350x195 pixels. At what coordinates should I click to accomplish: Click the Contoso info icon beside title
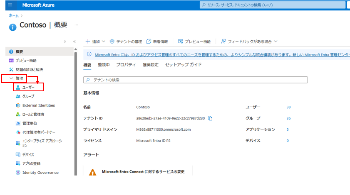tap(12, 27)
